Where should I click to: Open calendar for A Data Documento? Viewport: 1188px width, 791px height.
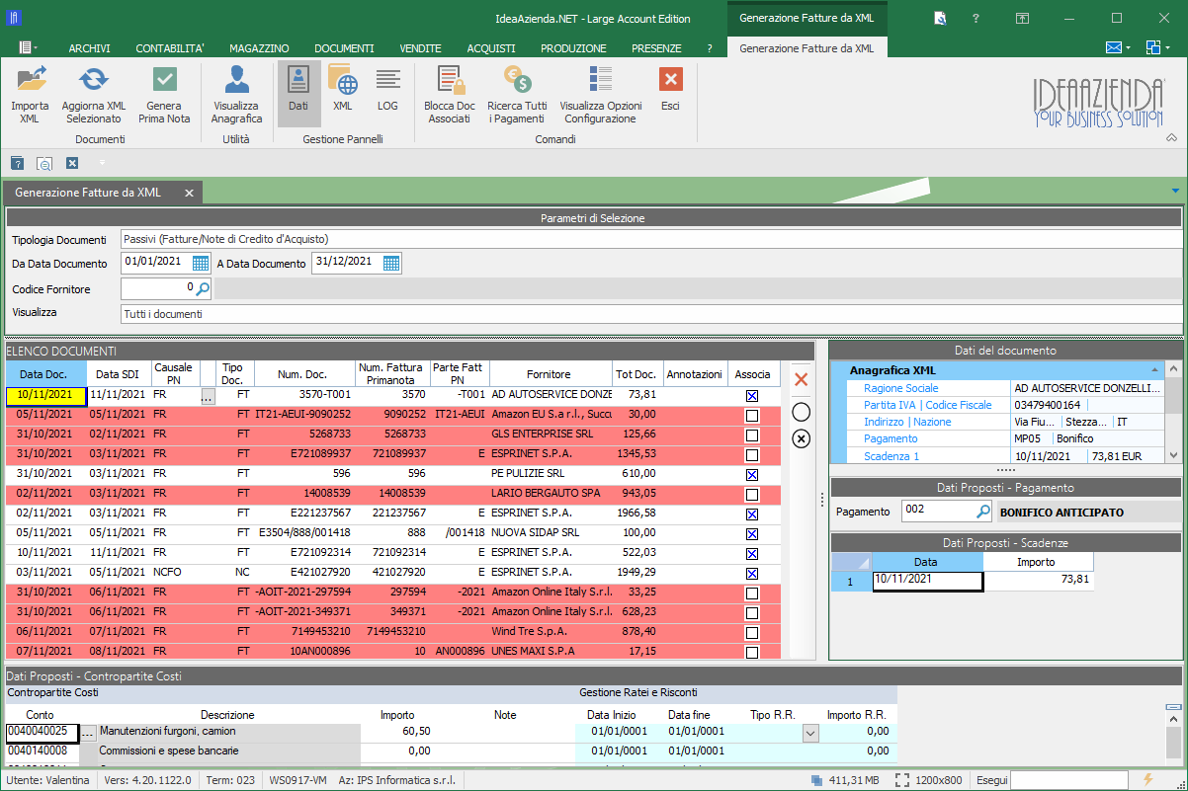coord(391,263)
